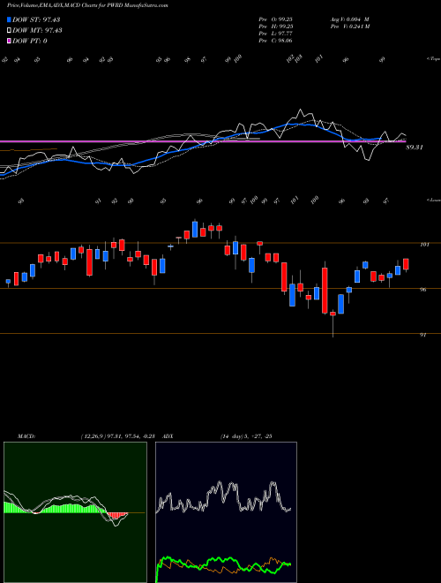Open the dark blue ADX indicator chart panel

pos(226,512)
